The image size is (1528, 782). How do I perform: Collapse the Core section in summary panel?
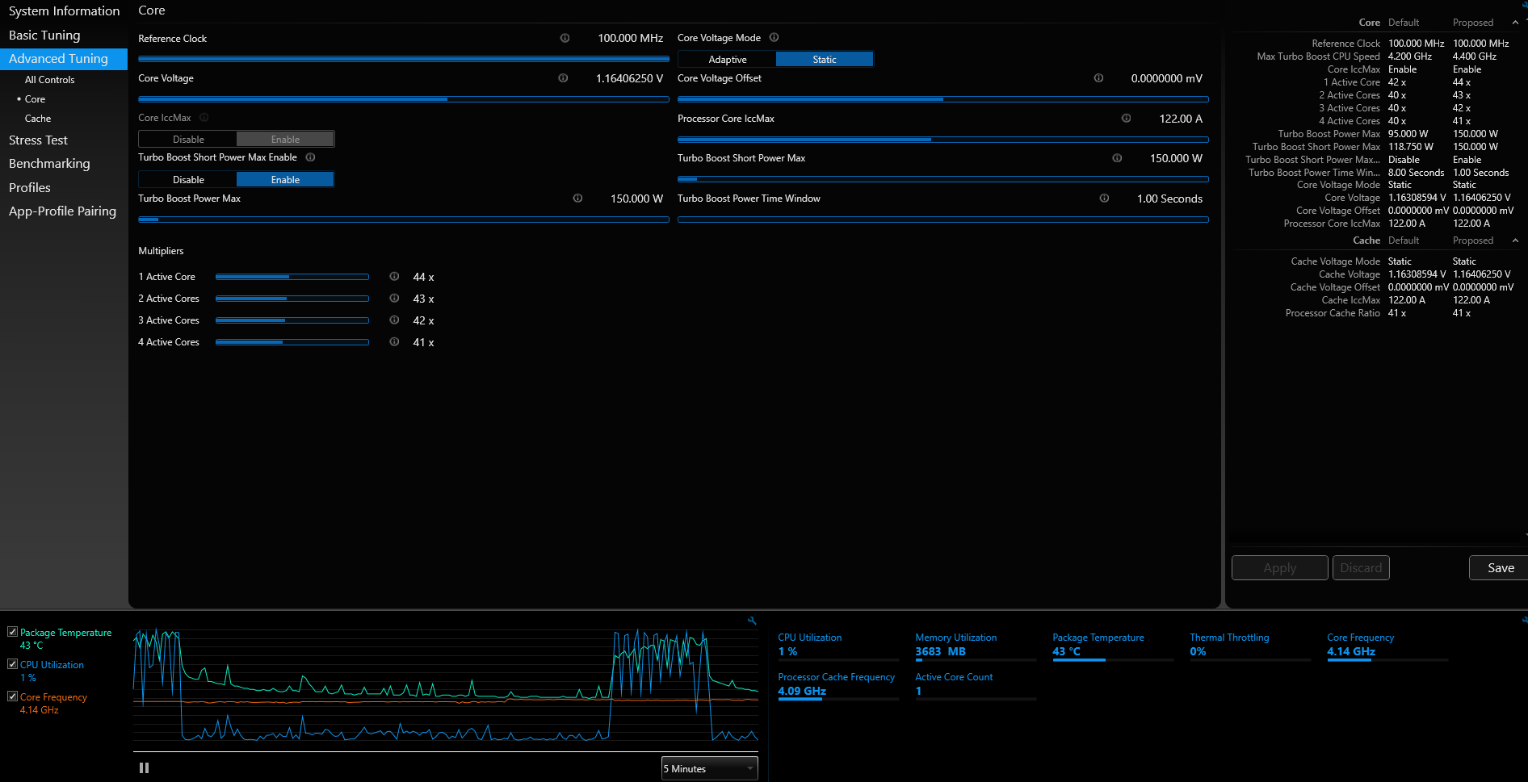point(1515,23)
